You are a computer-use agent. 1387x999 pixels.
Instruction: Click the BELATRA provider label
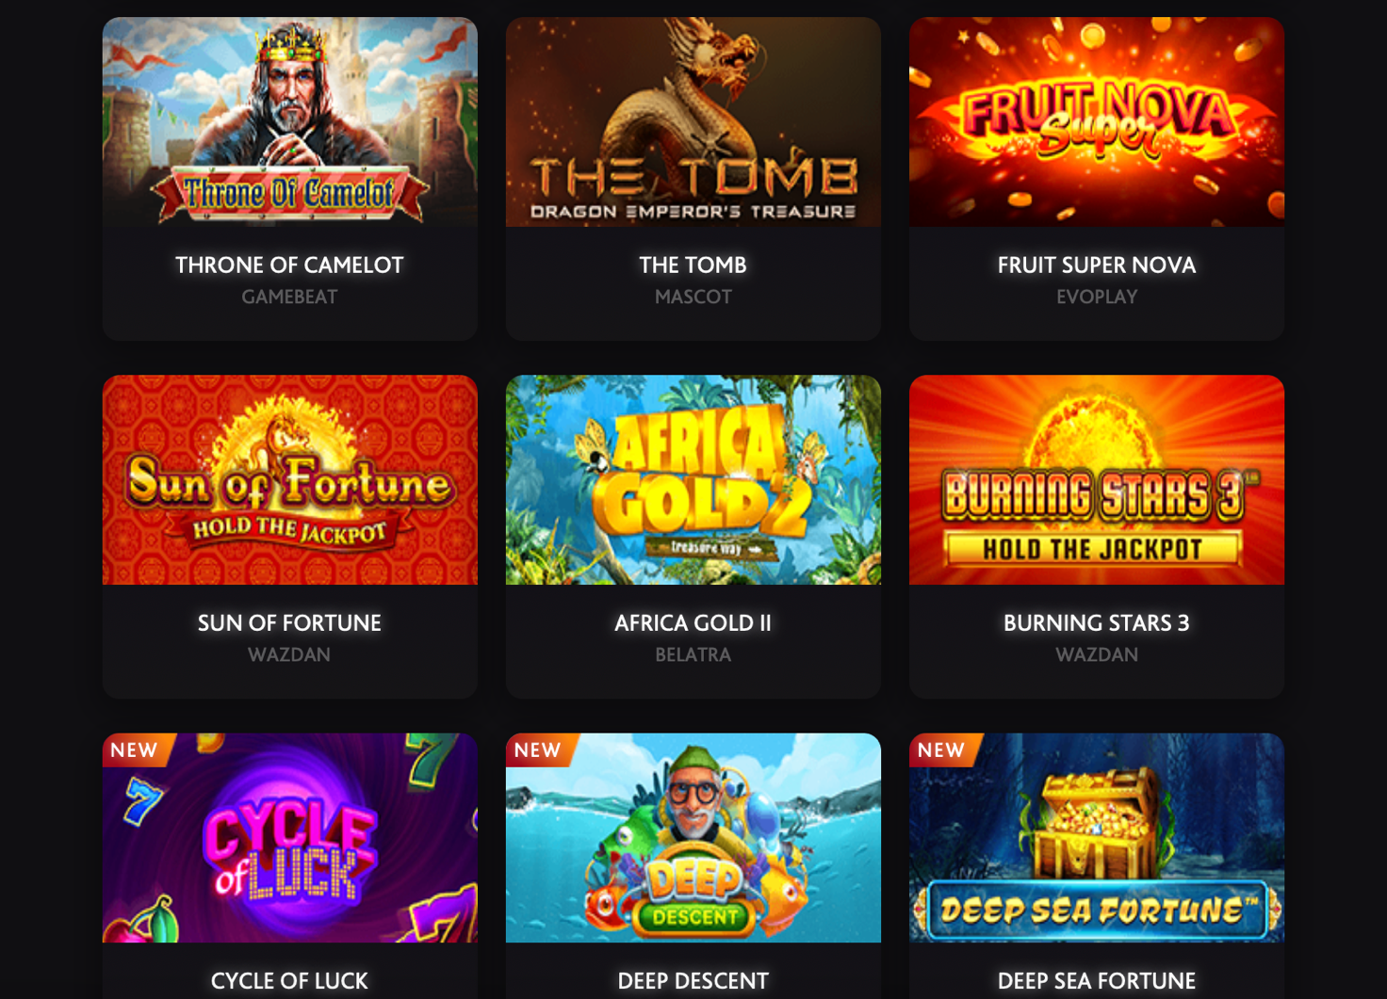693,654
